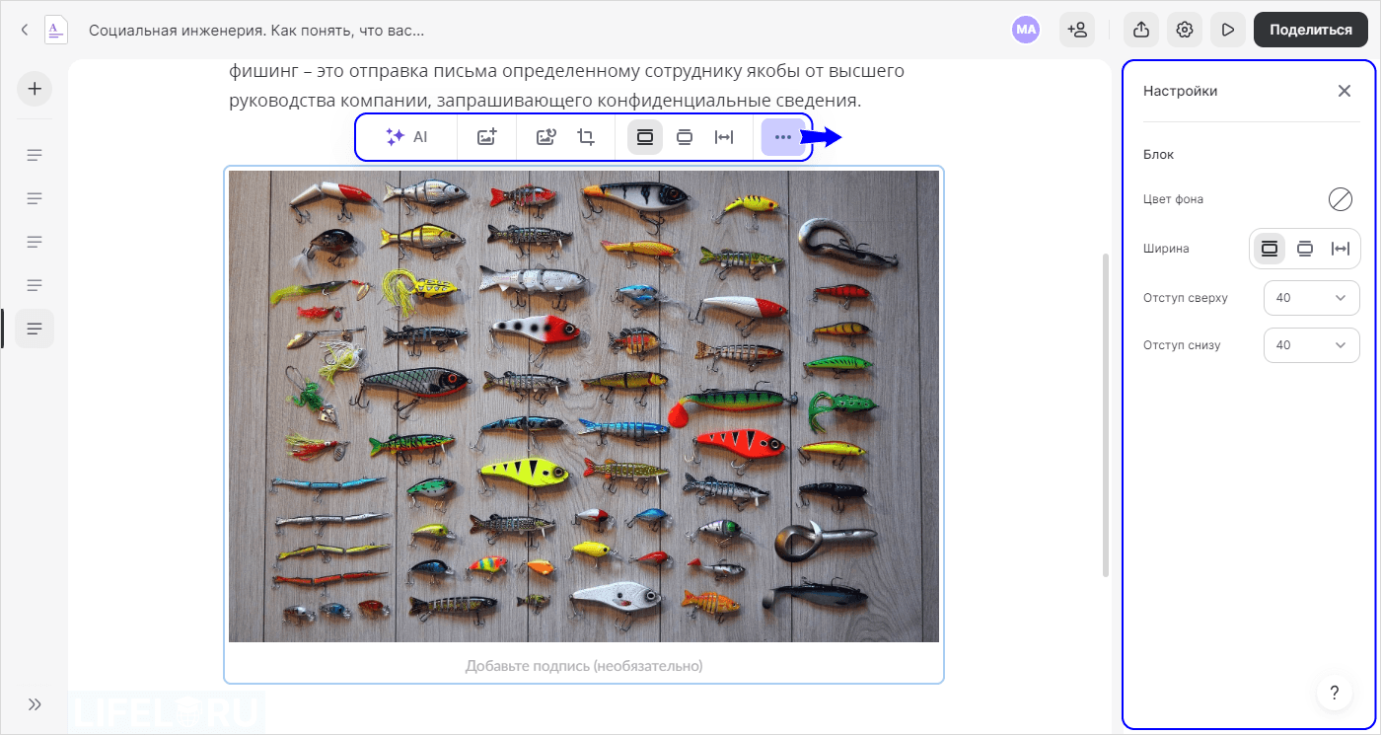The width and height of the screenshot is (1381, 735).
Task: Open the Отступ сверху dropdown
Action: pos(1312,297)
